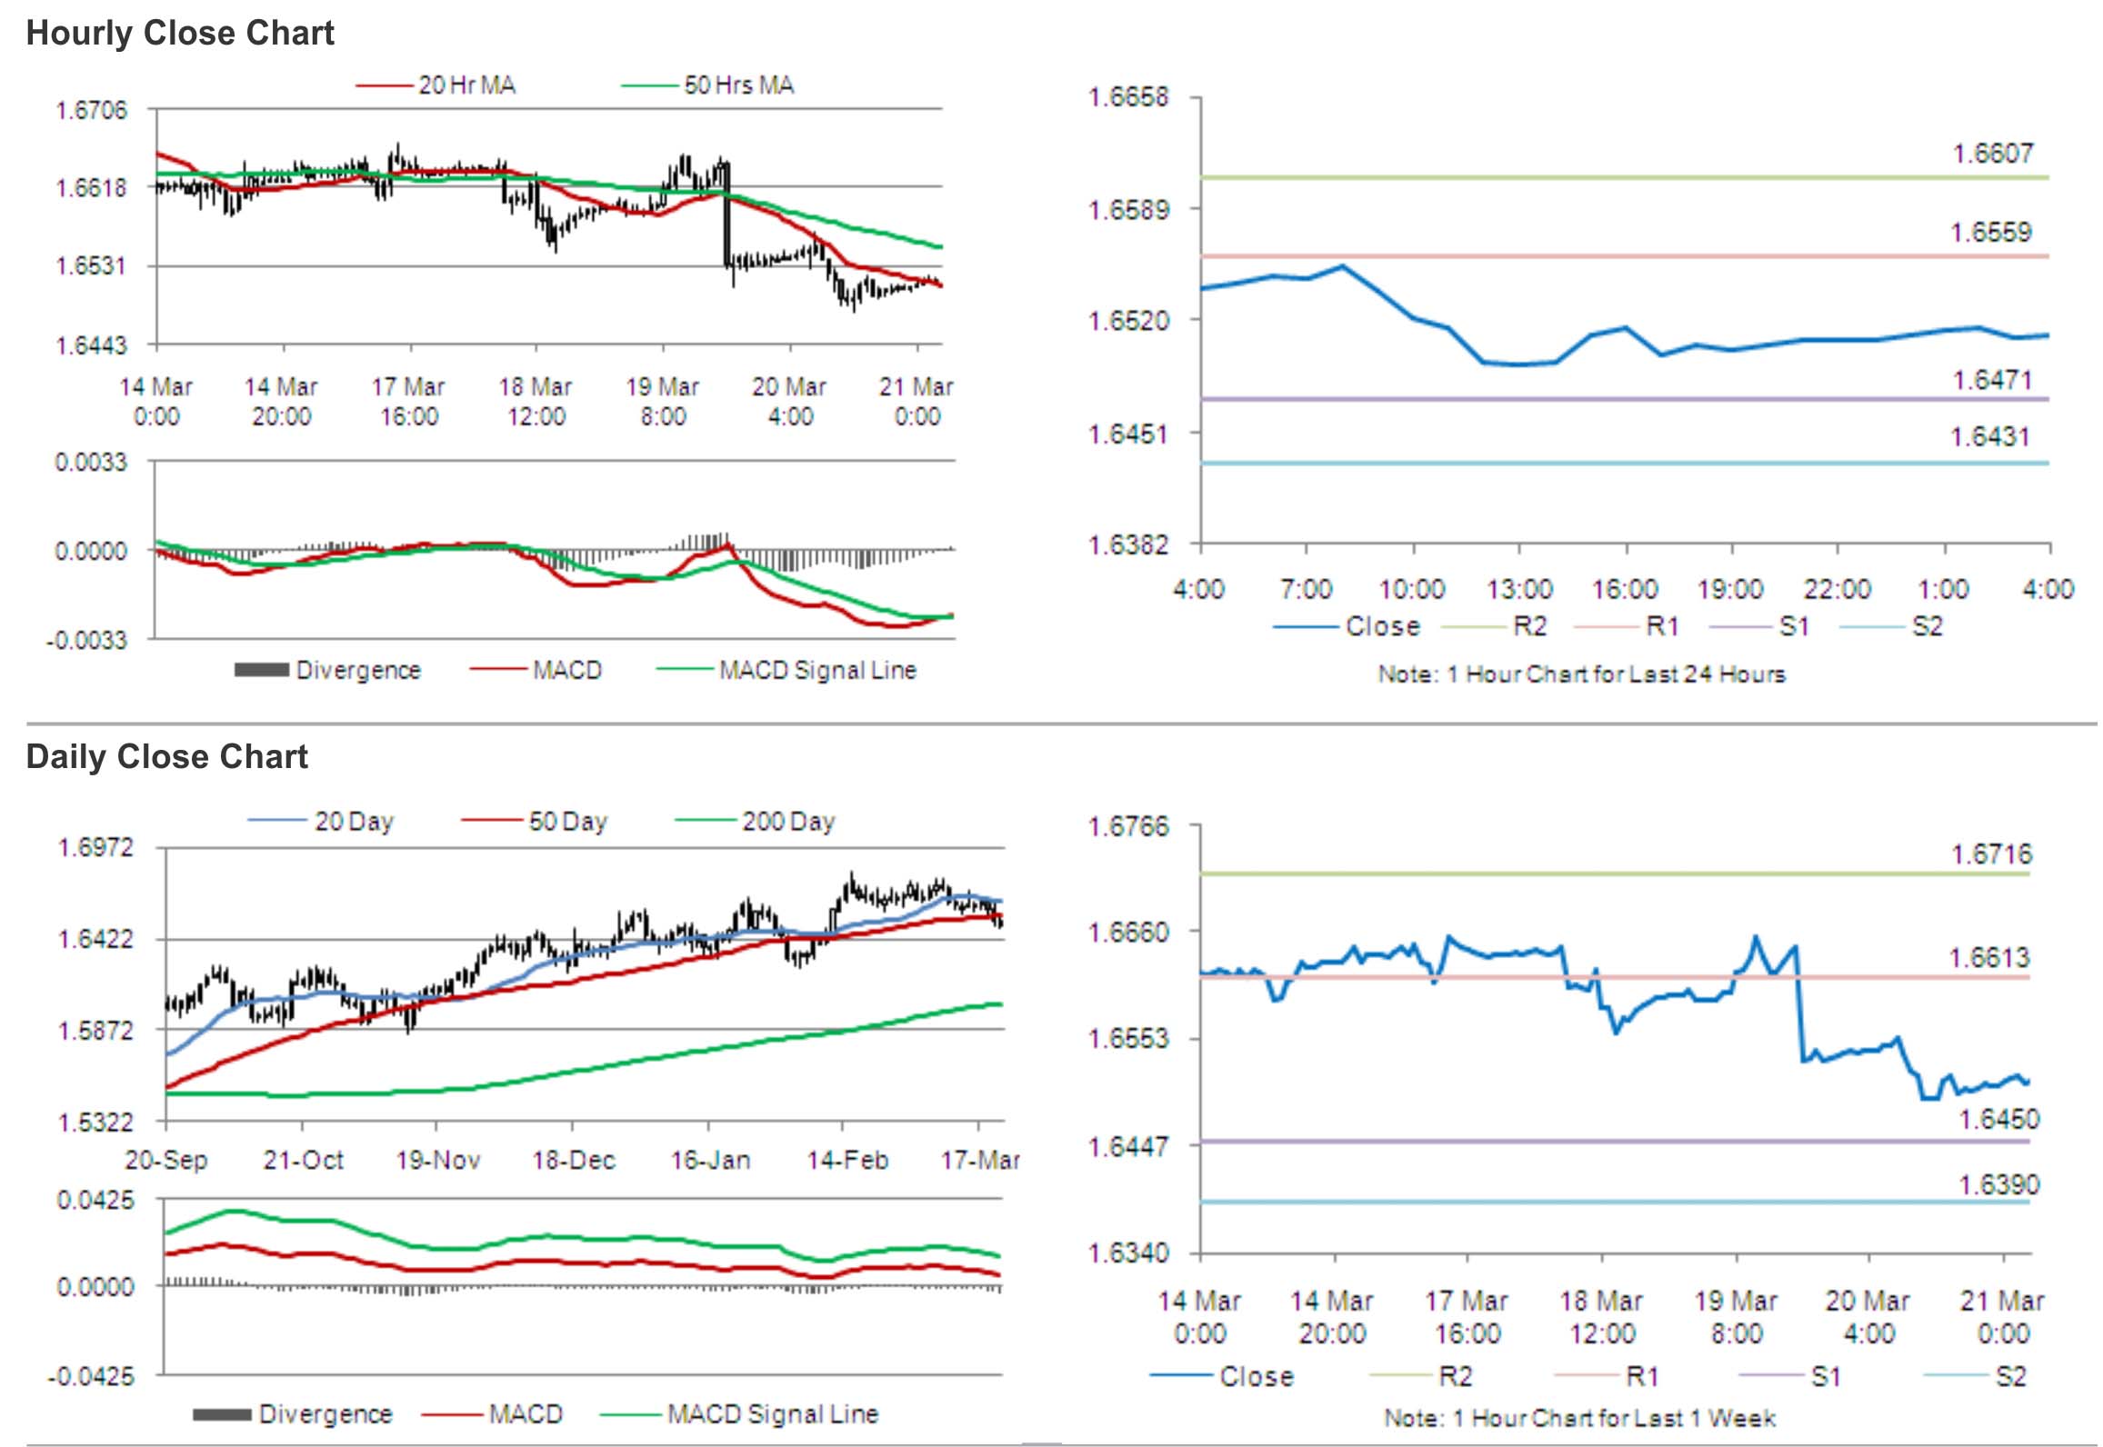Click the 'Hourly Close Chart' heading
The height and width of the screenshot is (1447, 2103).
point(180,33)
